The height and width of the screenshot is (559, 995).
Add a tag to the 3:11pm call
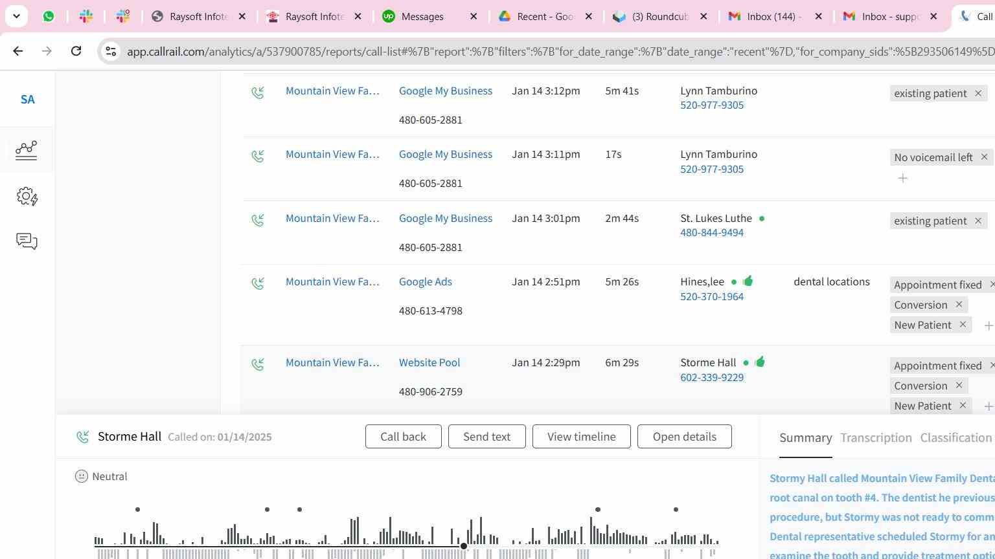tap(902, 178)
